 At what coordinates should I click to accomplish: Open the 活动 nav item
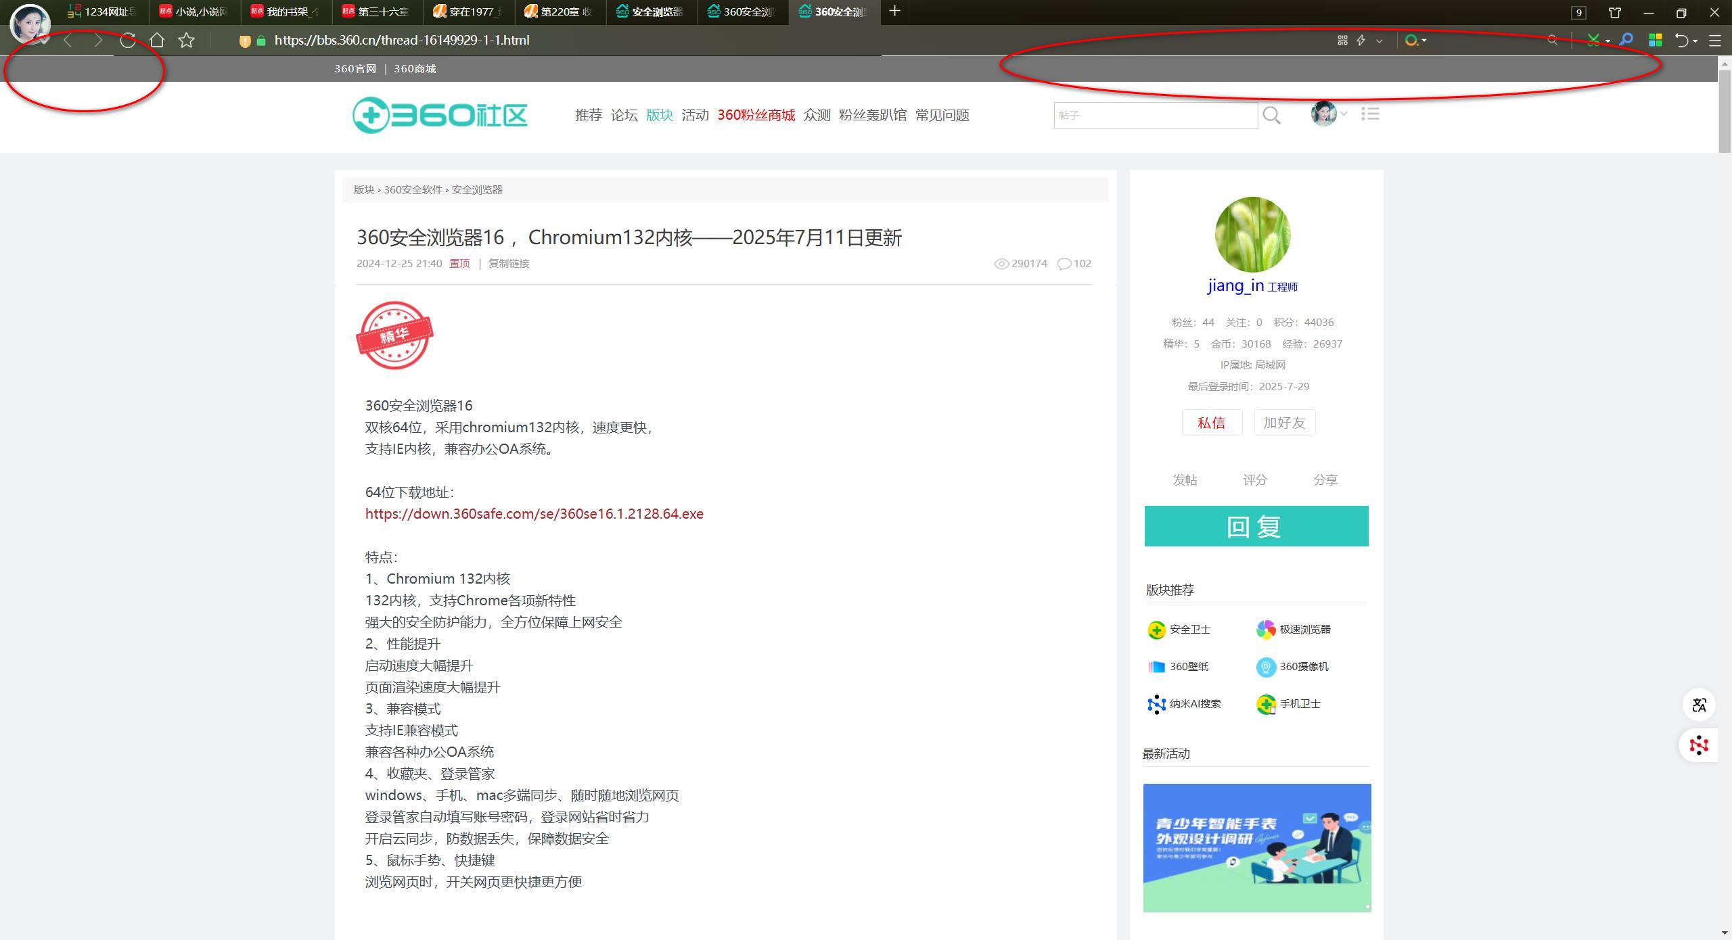tap(695, 115)
